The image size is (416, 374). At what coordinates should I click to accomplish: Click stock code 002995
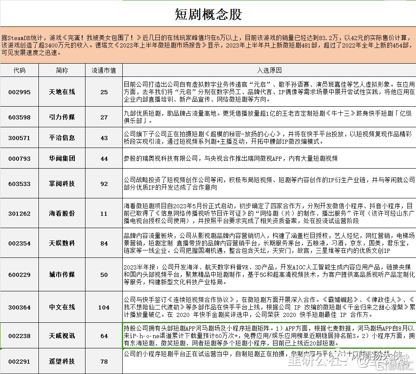(19, 92)
